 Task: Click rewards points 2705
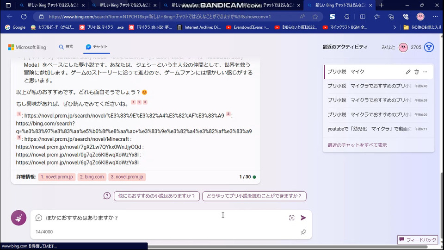click(416, 47)
